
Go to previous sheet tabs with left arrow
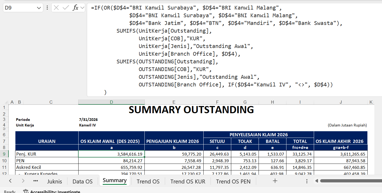[x=10, y=181]
